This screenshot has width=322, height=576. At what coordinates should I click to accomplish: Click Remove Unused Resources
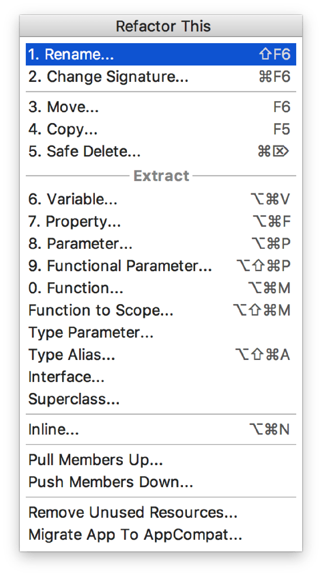pos(133,513)
